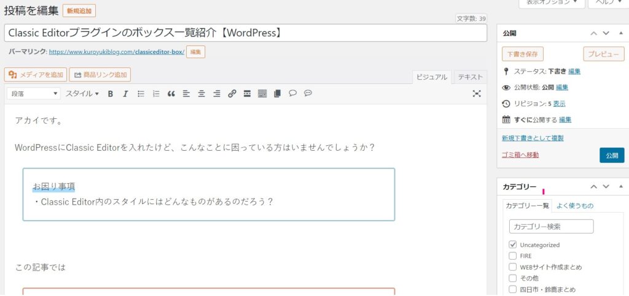Save the draft with 下書き保存
The height and width of the screenshot is (296, 629).
click(522, 54)
